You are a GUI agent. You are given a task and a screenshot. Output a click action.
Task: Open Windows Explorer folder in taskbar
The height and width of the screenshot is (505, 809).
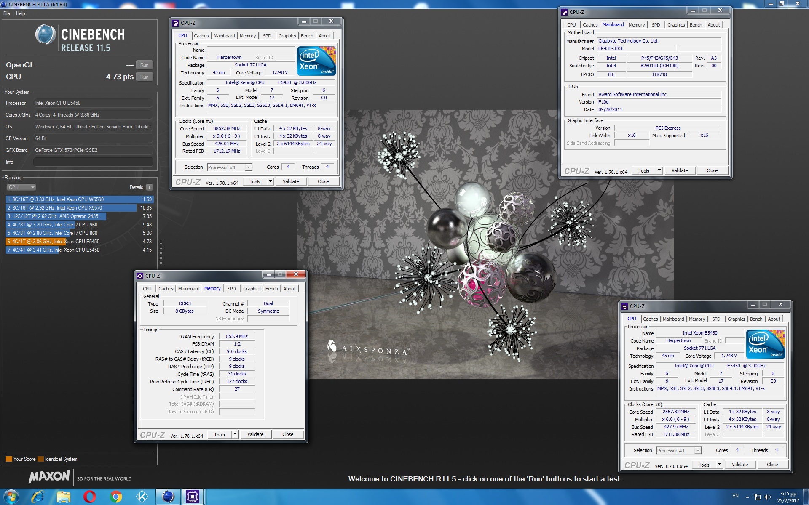click(x=64, y=497)
